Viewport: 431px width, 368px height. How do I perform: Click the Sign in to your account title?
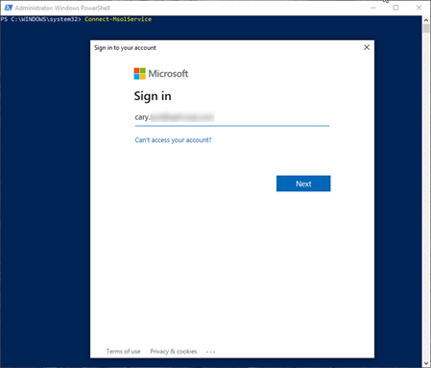click(125, 48)
